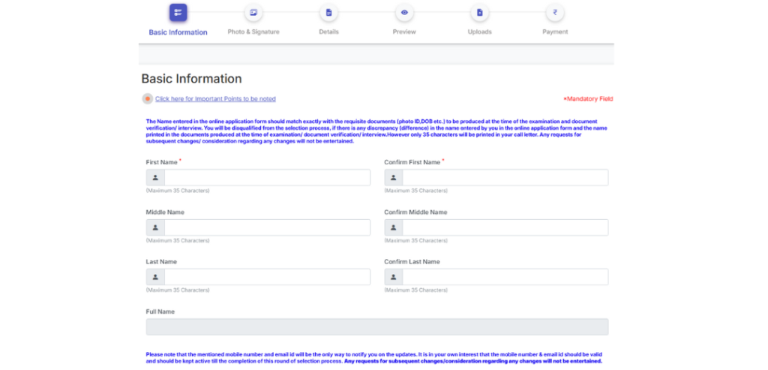Select the Confirm Last Name text field
The width and height of the screenshot is (768, 370).
(505, 277)
